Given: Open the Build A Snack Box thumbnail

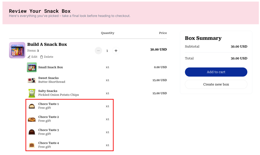Looking at the screenshot, I should click(17, 50).
